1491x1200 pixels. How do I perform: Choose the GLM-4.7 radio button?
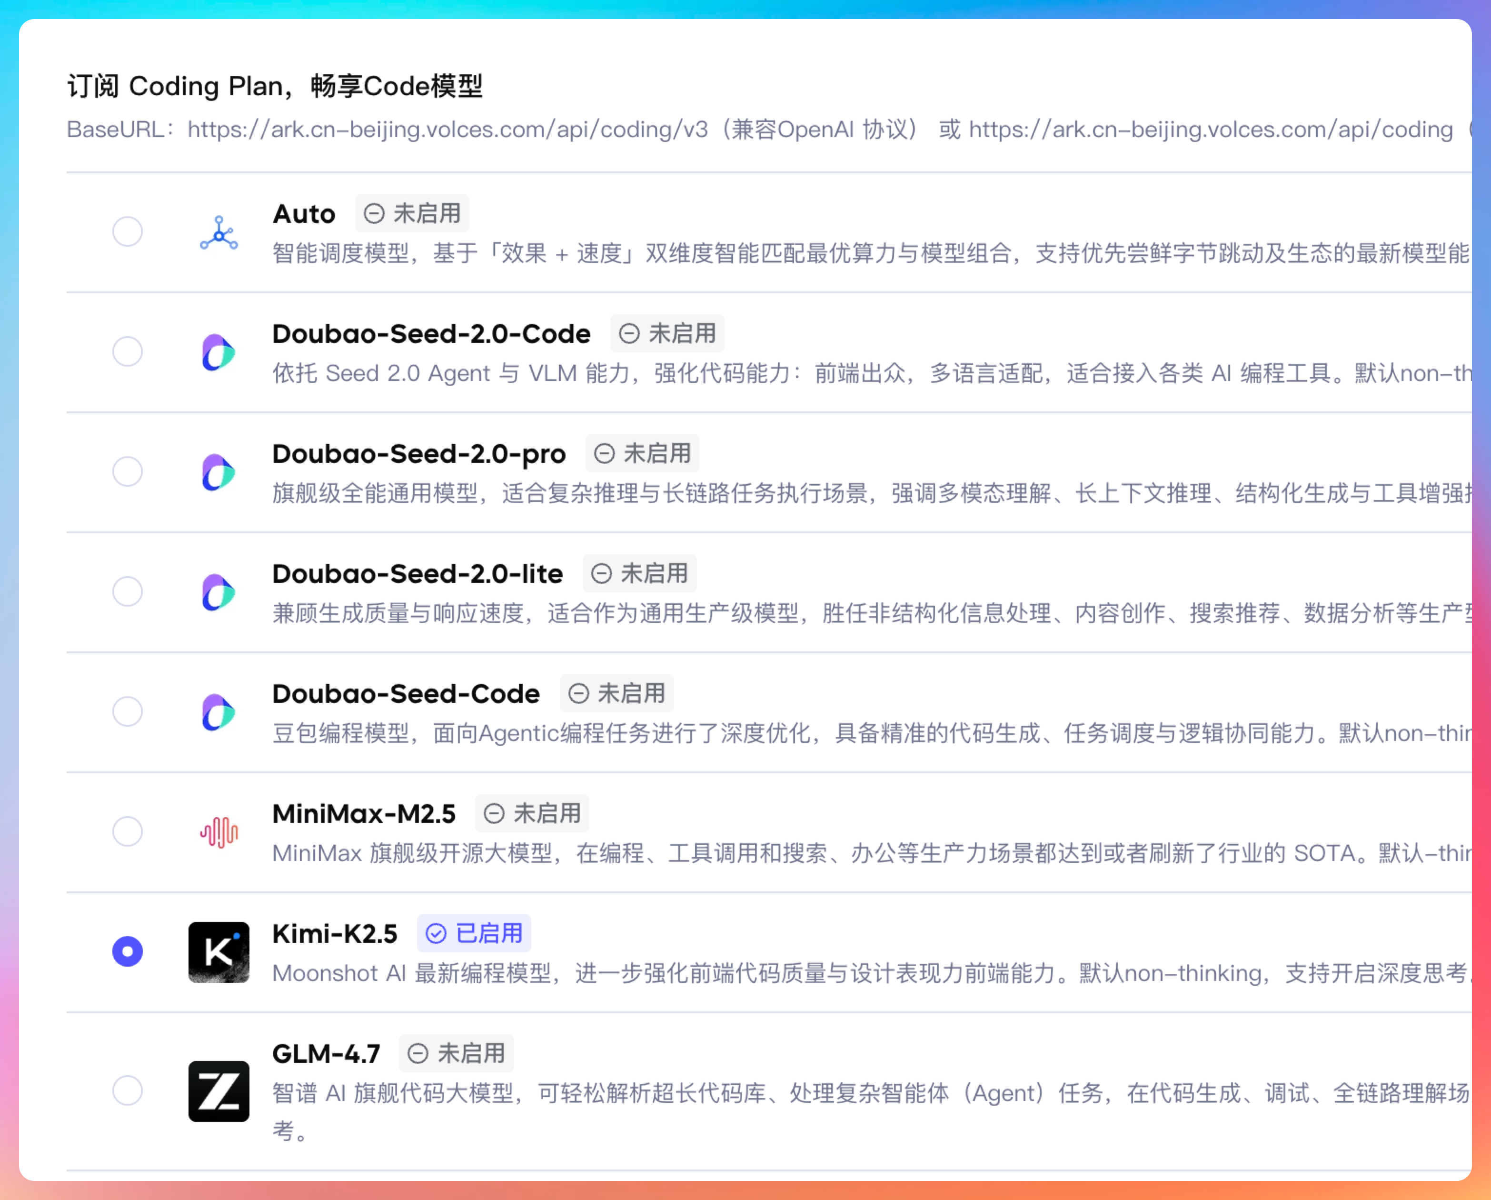click(x=128, y=1090)
